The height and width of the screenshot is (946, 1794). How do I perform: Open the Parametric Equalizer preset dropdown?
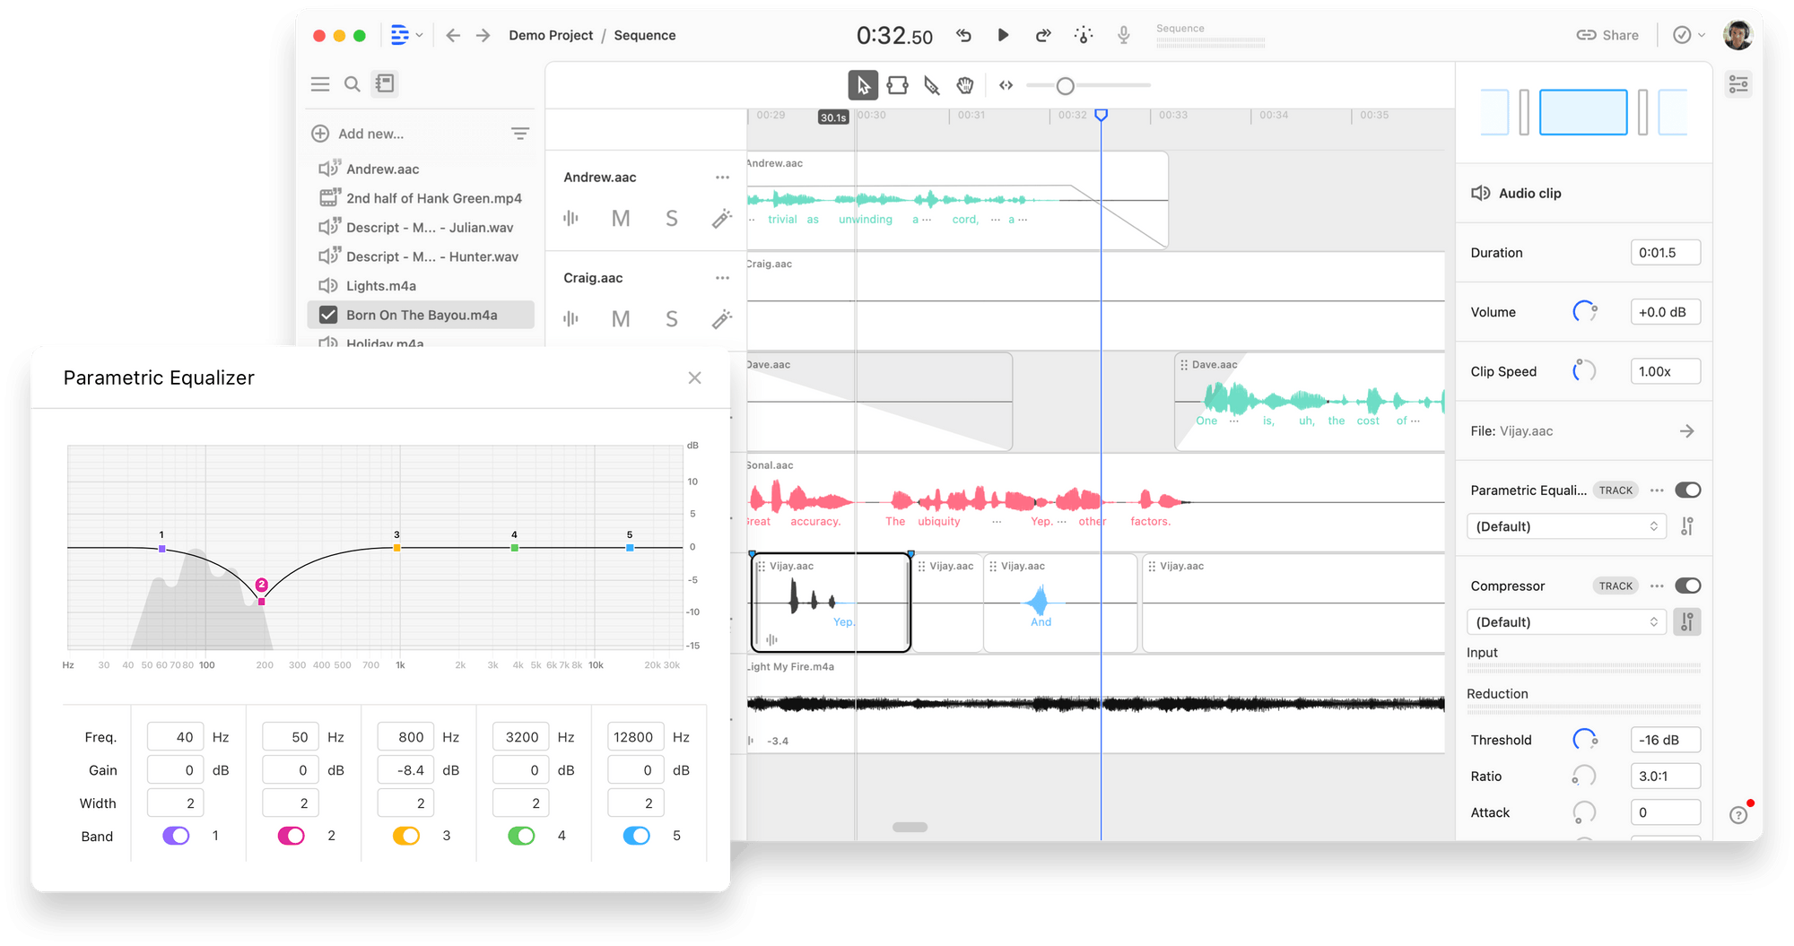pyautogui.click(x=1566, y=526)
